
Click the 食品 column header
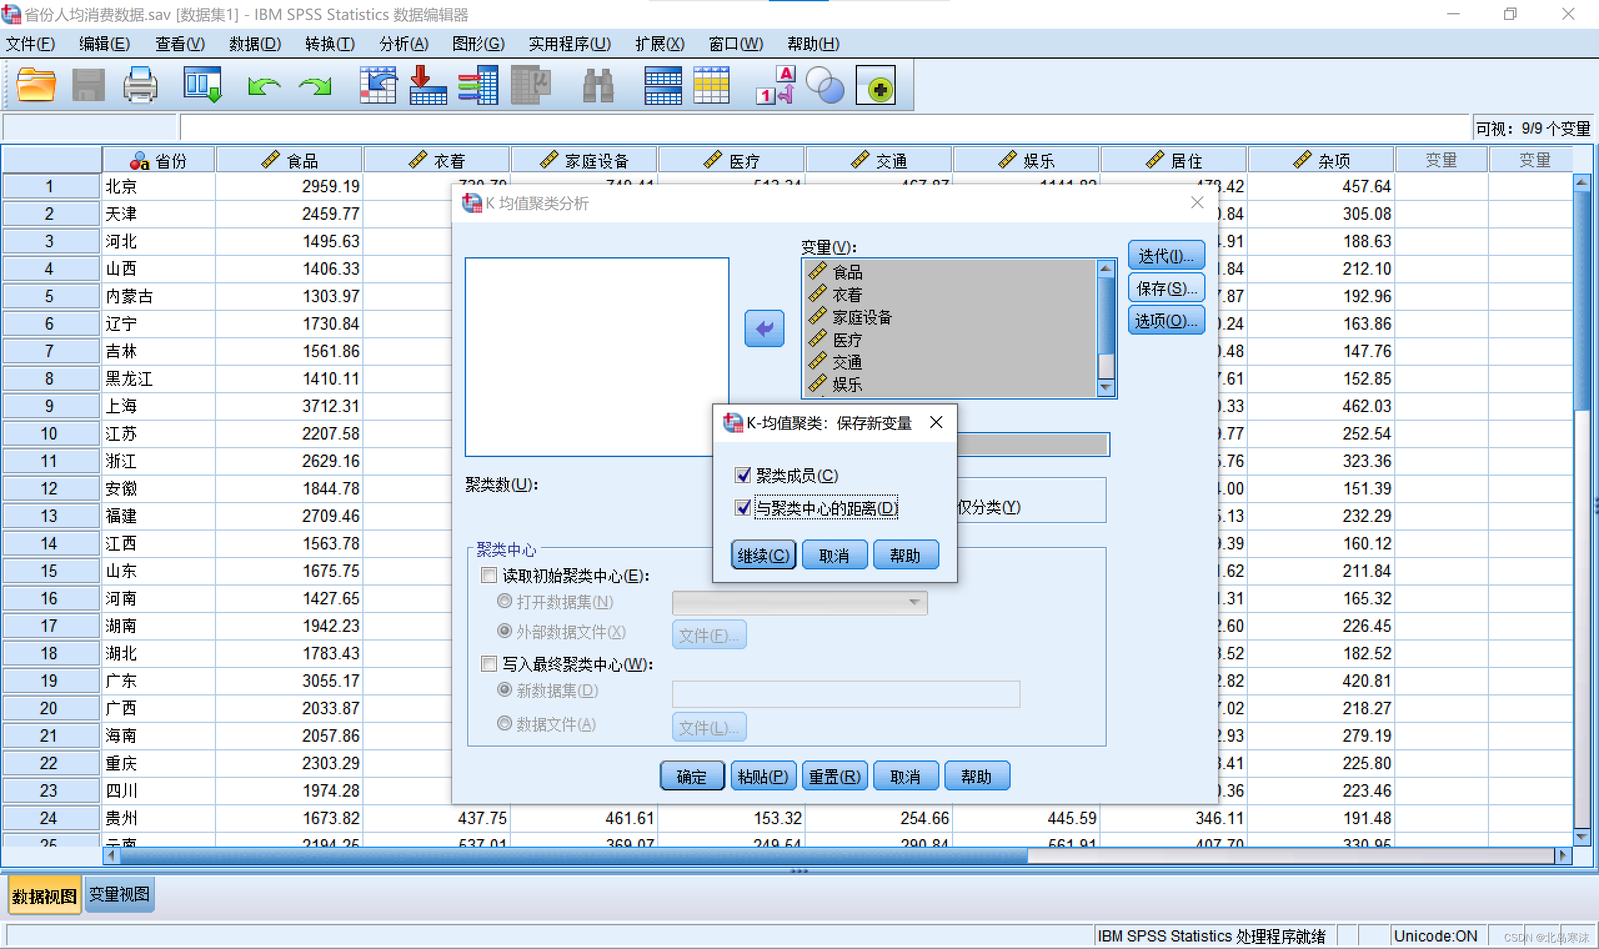(289, 160)
